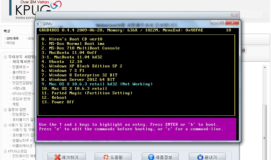Open the 생활노하우 link
Viewport: 271px width, 160px height.
[x=20, y=140]
